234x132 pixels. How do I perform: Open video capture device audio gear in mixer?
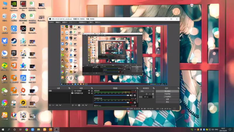point(135,102)
